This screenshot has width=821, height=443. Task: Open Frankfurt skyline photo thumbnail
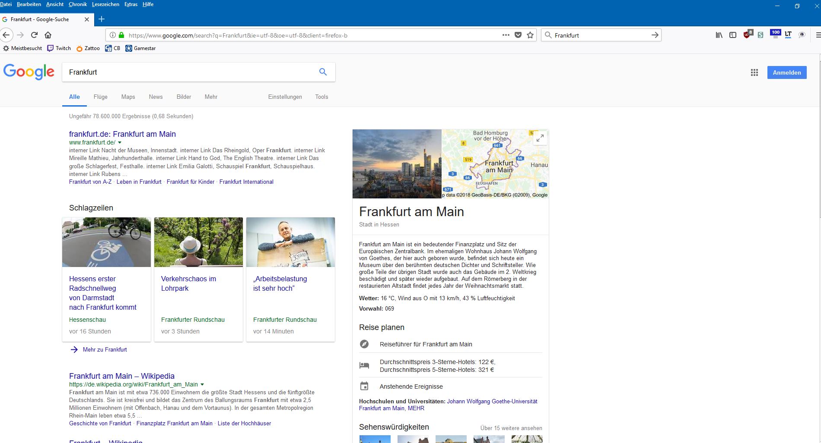397,164
